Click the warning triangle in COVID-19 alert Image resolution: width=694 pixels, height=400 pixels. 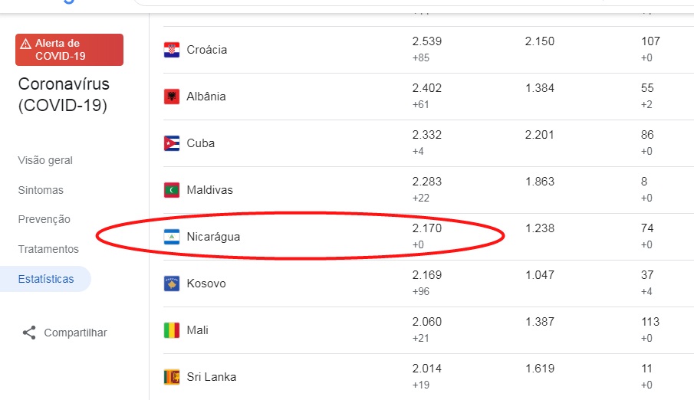click(x=25, y=44)
